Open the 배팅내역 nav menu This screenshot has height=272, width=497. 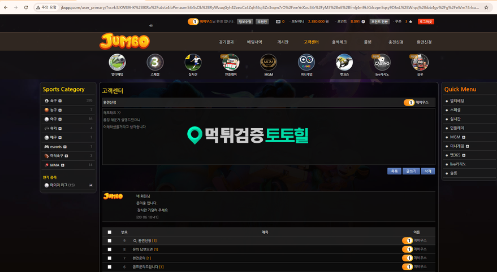pos(254,42)
